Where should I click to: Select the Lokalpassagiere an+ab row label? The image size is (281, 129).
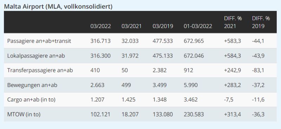(x=36, y=56)
